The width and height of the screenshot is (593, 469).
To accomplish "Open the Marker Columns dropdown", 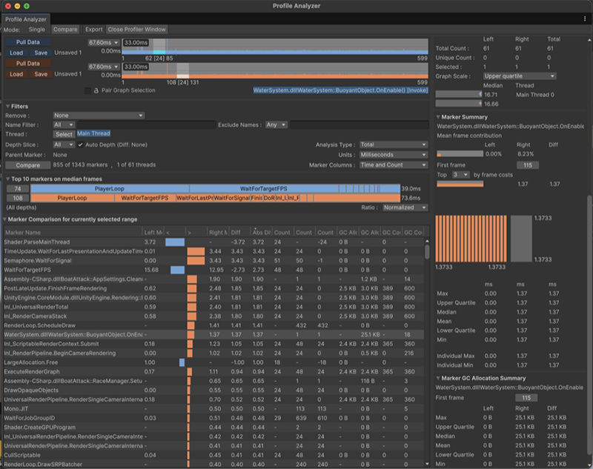I will [x=394, y=164].
